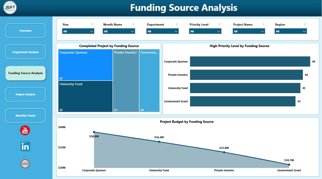
Task: Open the YouTube channel icon
Action: tap(25, 130)
